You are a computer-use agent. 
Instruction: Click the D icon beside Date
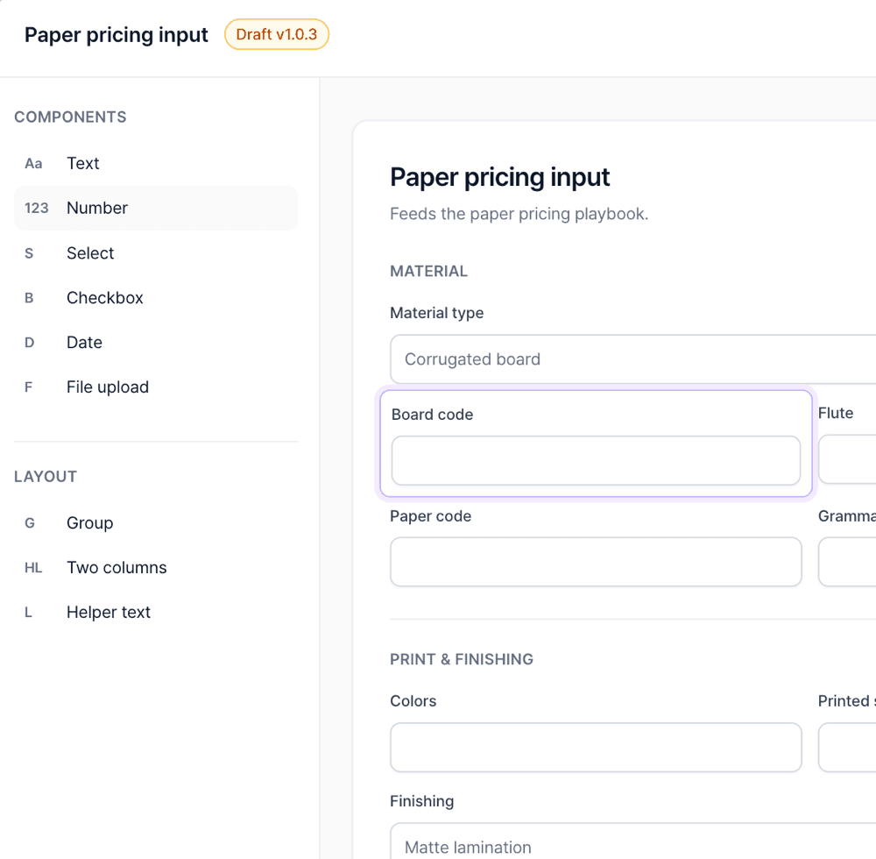29,343
